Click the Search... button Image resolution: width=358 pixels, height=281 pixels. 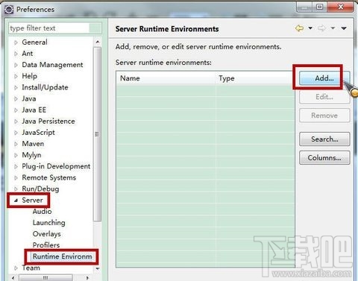coord(324,139)
